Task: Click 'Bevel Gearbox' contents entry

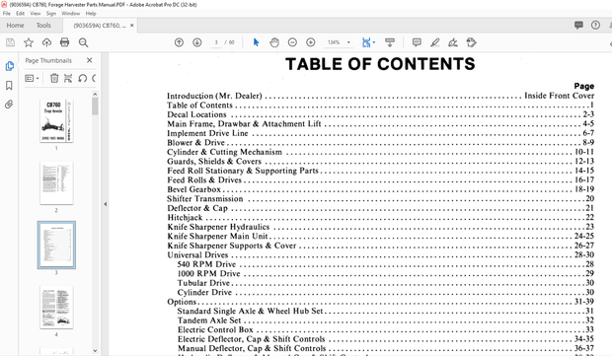Action: tap(194, 189)
